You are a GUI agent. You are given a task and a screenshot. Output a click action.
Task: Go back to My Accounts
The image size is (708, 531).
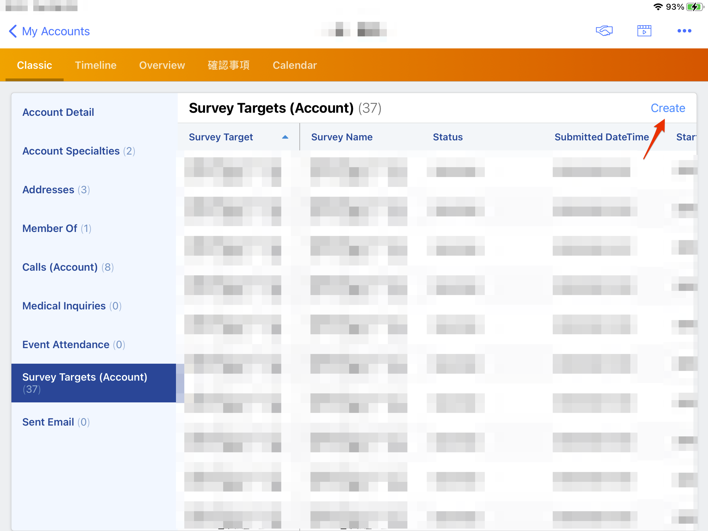[x=56, y=31]
